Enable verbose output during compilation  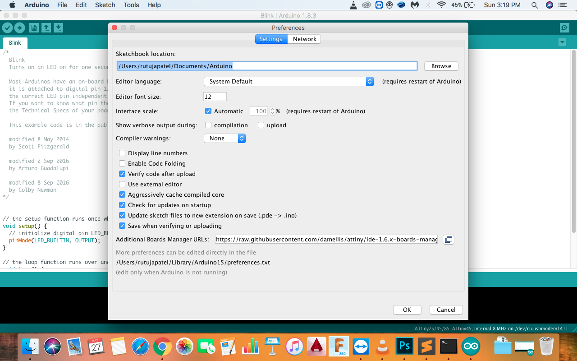click(208, 125)
